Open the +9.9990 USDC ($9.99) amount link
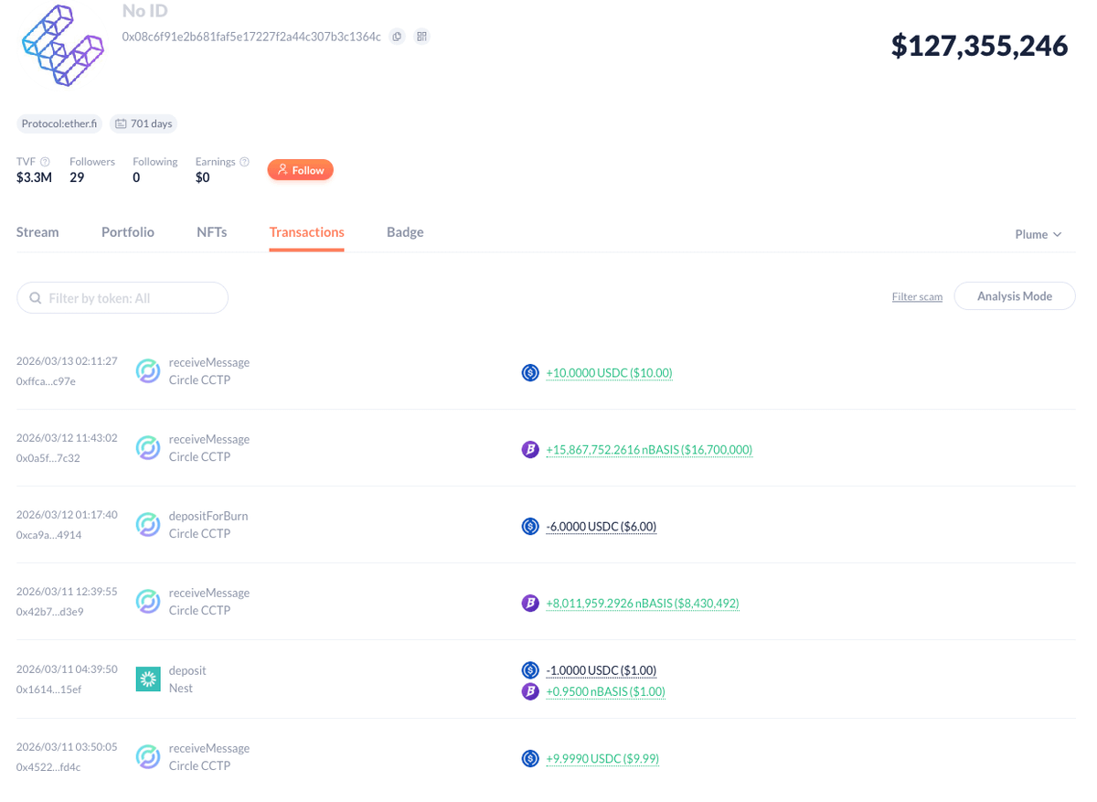This screenshot has width=1097, height=802. (x=602, y=759)
